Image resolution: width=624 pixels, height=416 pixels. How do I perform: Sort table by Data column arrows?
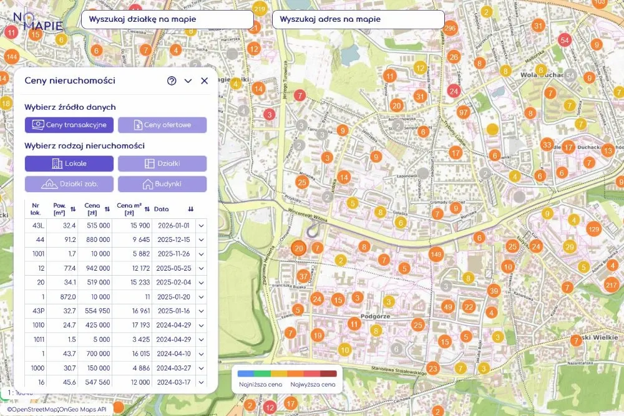pyautogui.click(x=191, y=209)
